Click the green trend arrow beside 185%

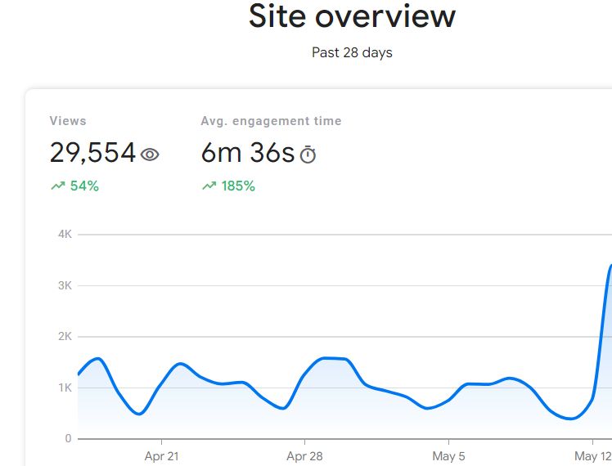pos(209,186)
